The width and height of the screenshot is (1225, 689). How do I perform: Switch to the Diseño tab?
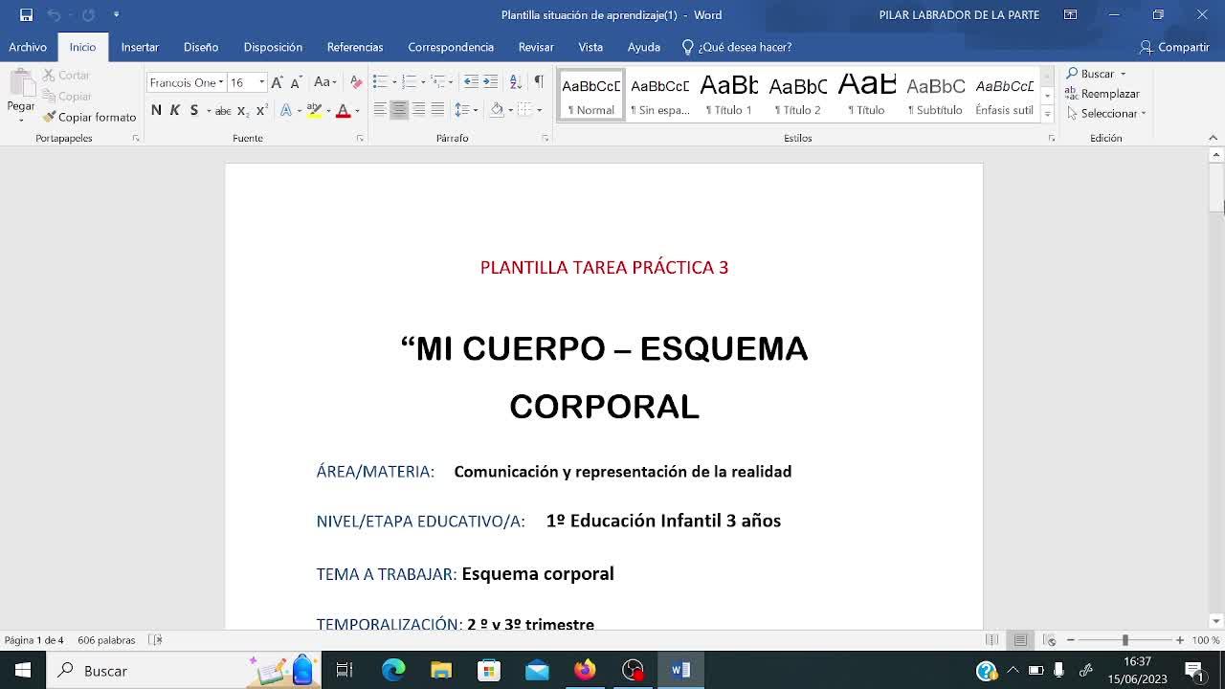pos(201,47)
